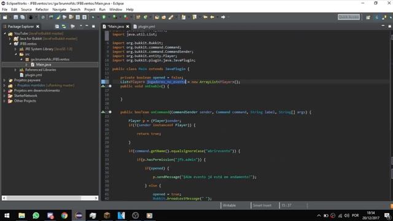Click the Back navigation arrow in toolbar
The image size is (393, 221).
click(x=212, y=17)
